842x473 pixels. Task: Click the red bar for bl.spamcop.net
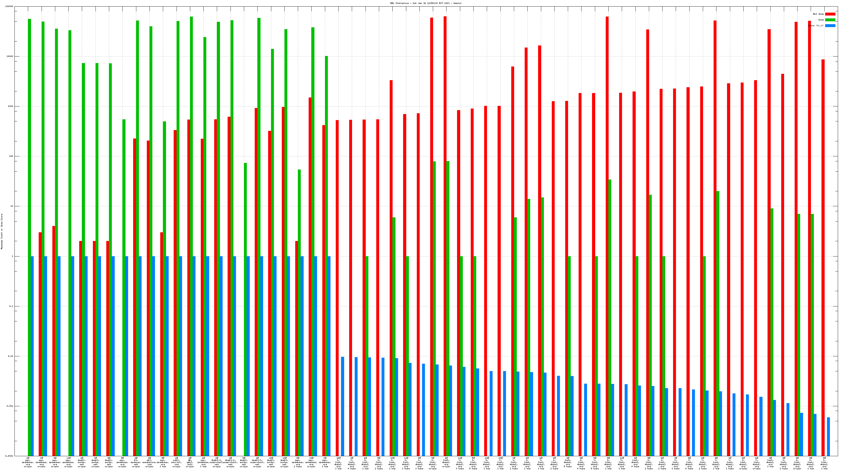click(x=135, y=294)
